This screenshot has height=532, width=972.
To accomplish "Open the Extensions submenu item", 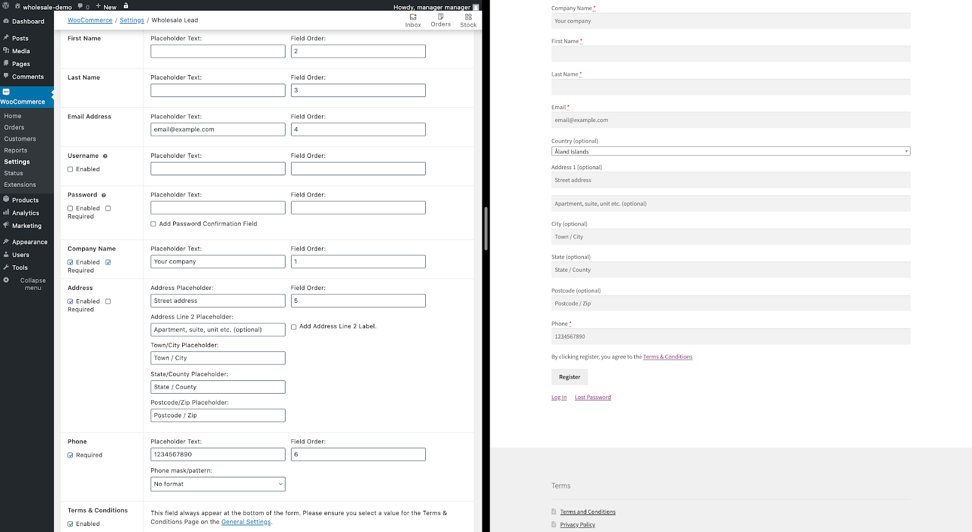I will pos(20,185).
